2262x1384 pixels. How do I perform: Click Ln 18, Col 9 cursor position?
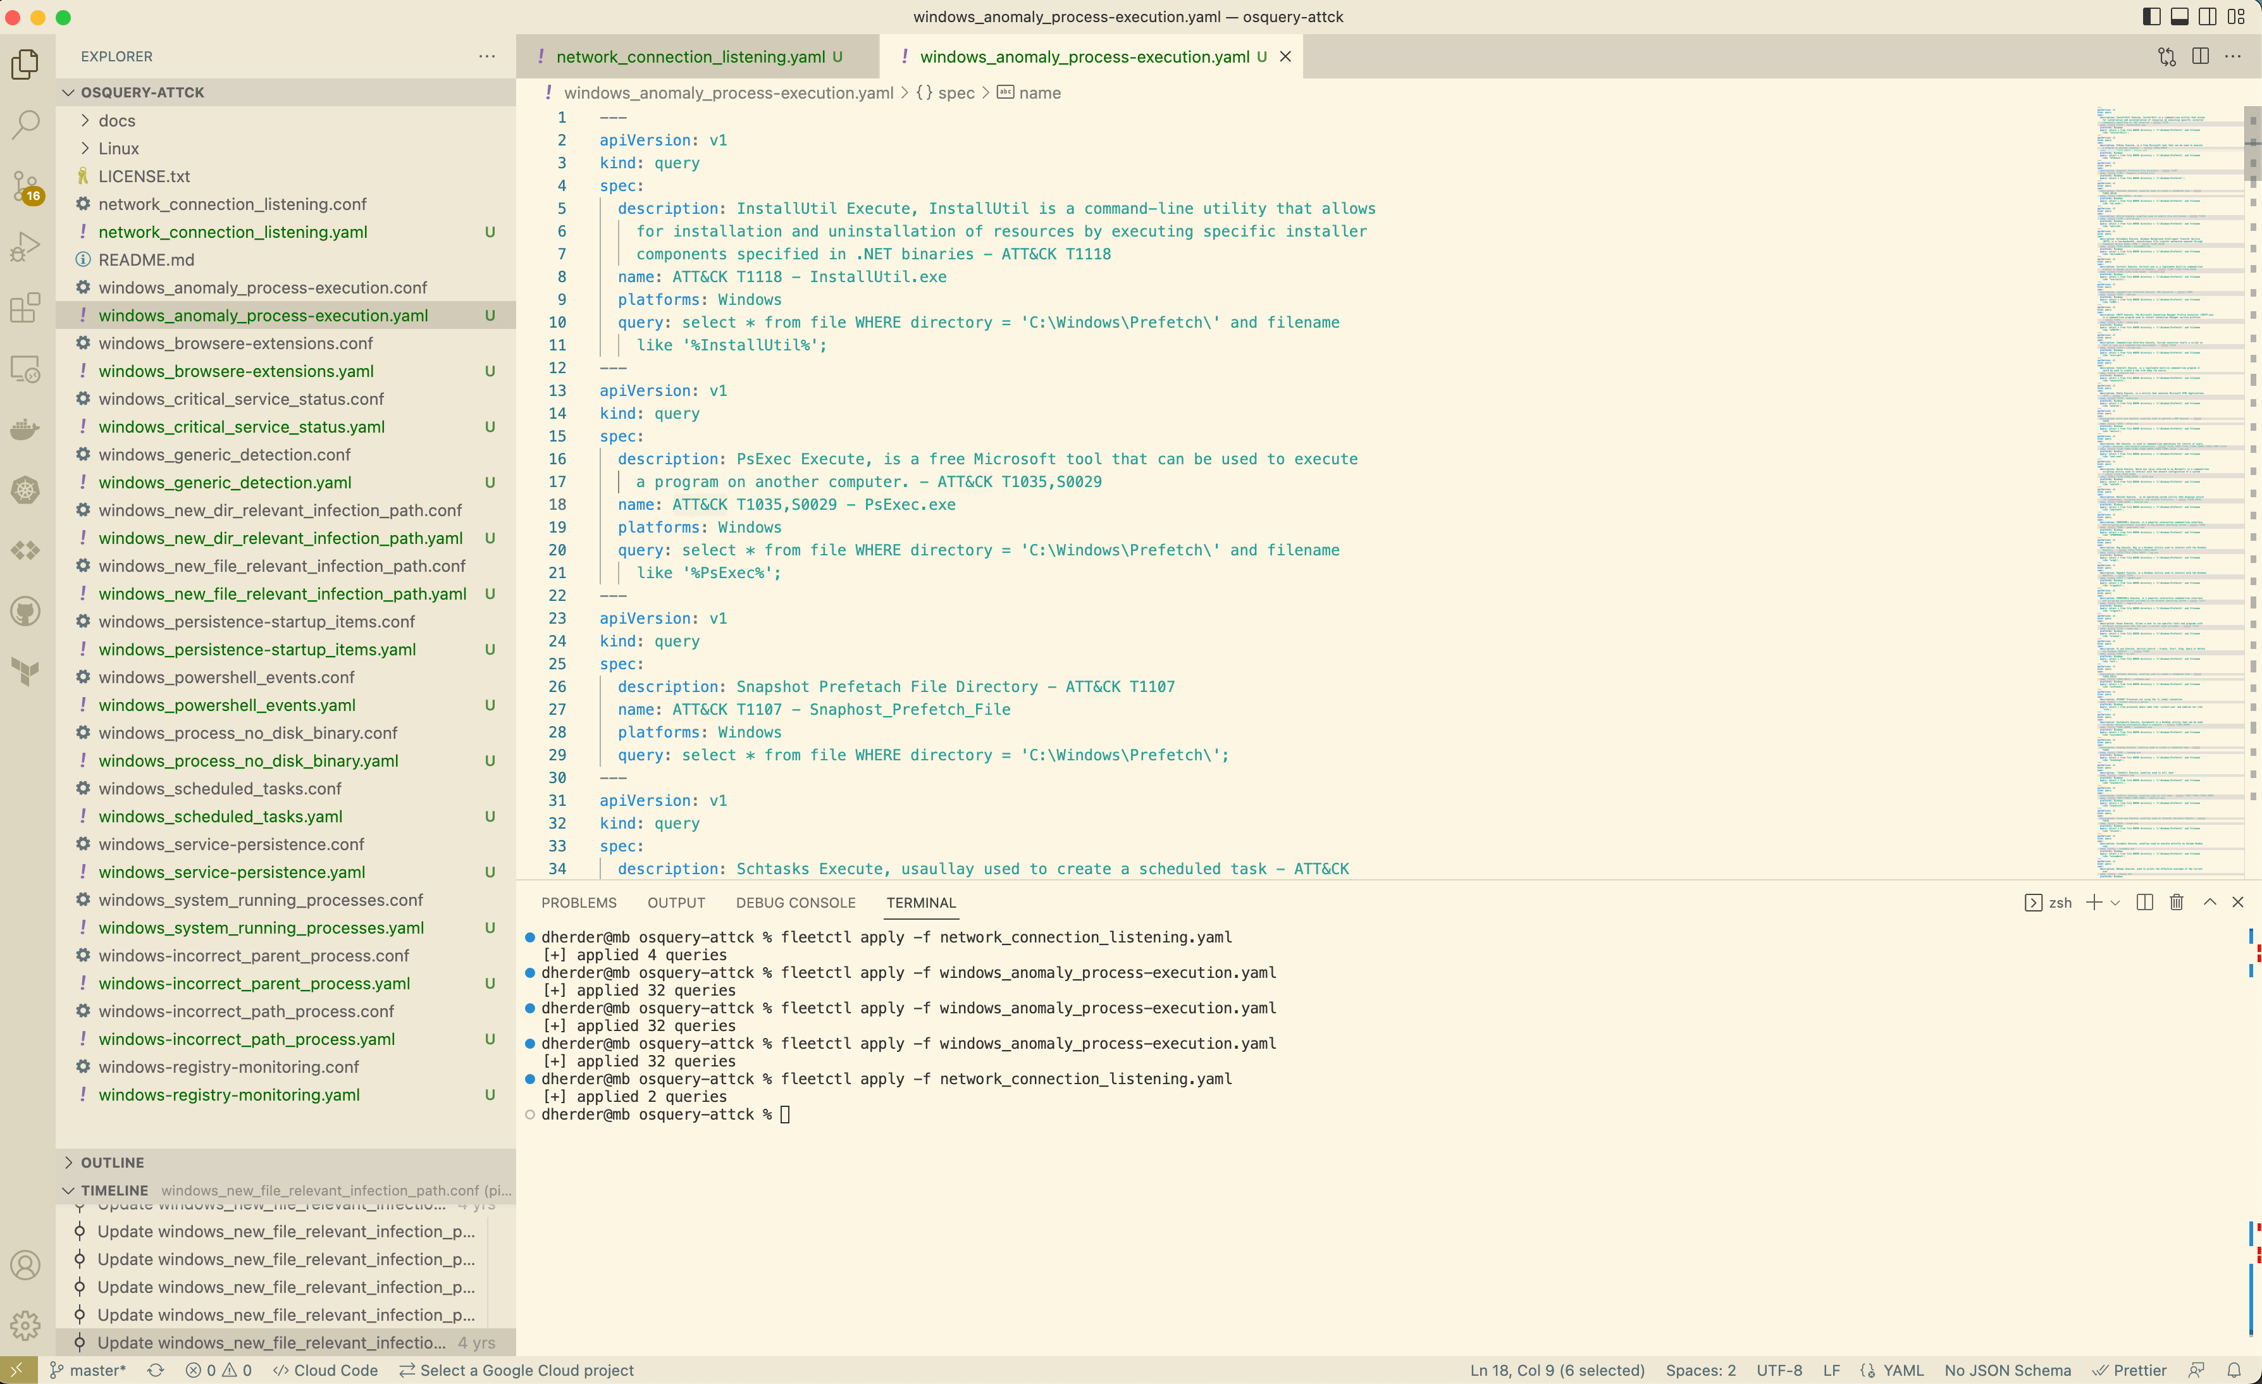(1557, 1370)
